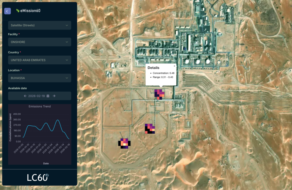Select the southwestern emission plume heatmap
292x190 pixels.
124,144
